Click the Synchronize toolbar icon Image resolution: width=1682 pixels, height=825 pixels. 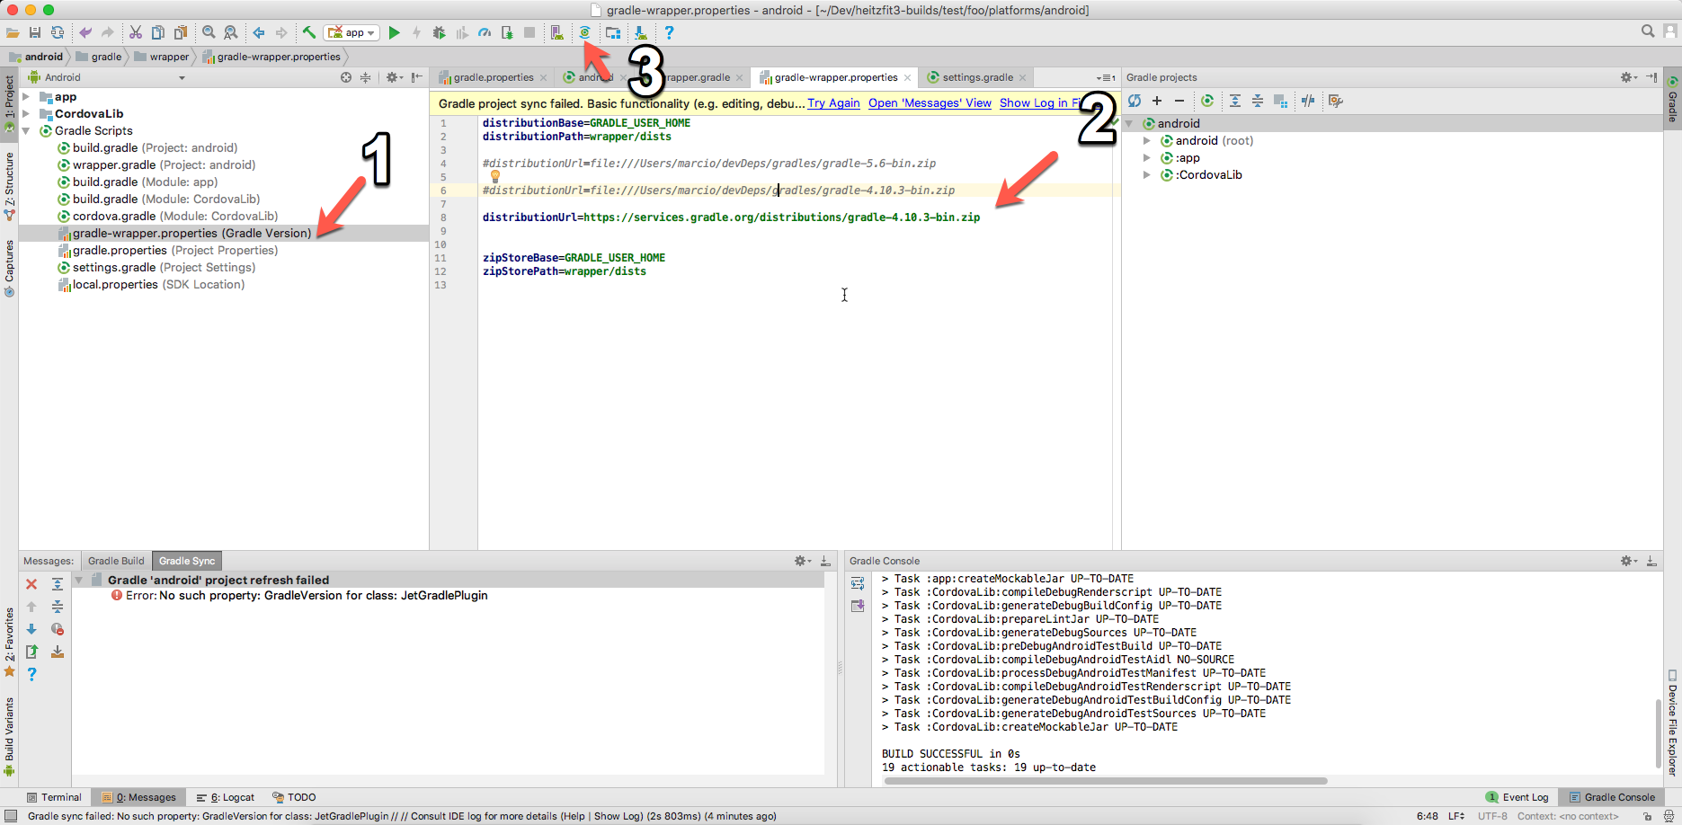click(58, 32)
